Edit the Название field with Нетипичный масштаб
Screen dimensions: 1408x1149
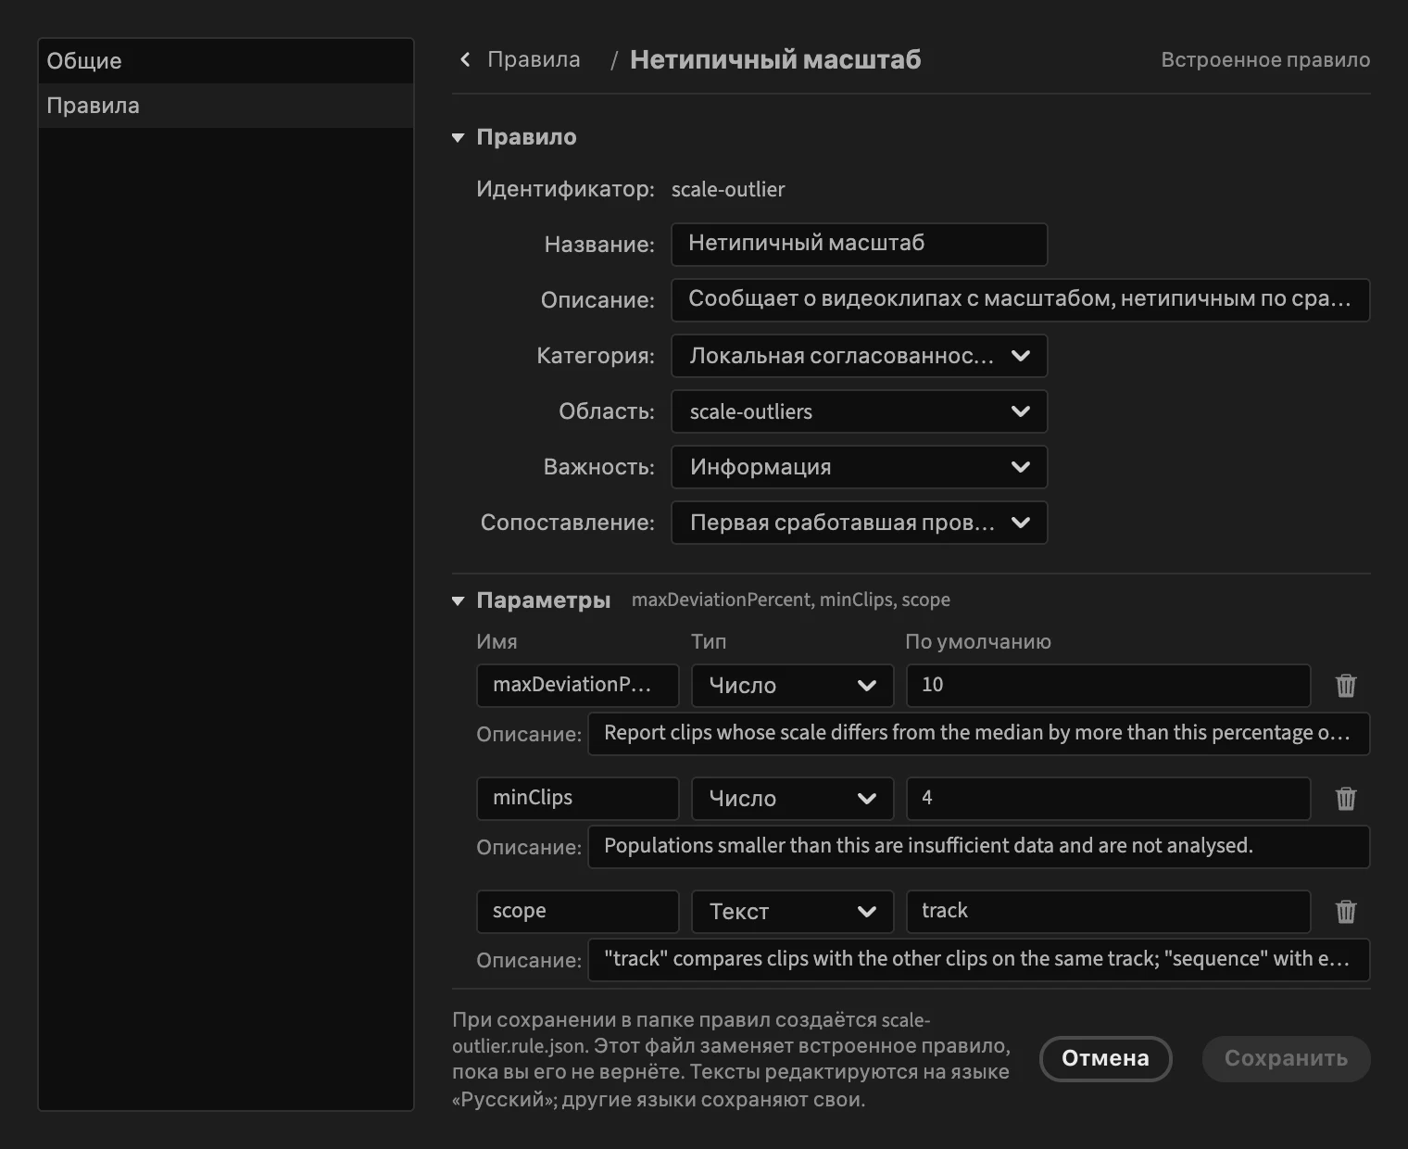(x=860, y=245)
